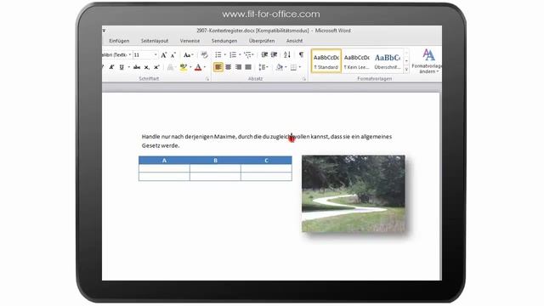Open the Schriftart dialog launcher
Screen dimensions: 544x306
point(207,79)
